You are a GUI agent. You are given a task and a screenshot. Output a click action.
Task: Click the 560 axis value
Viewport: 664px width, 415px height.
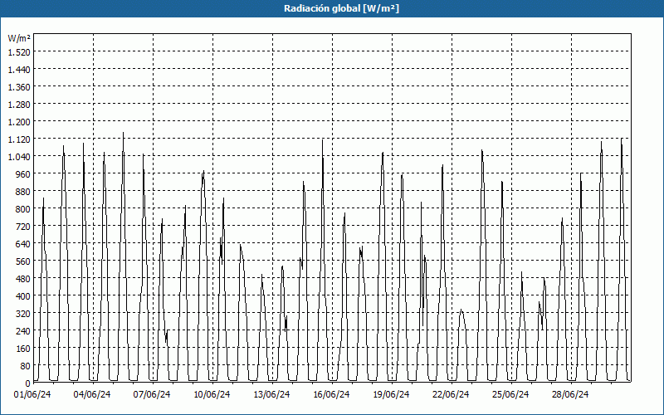point(23,261)
